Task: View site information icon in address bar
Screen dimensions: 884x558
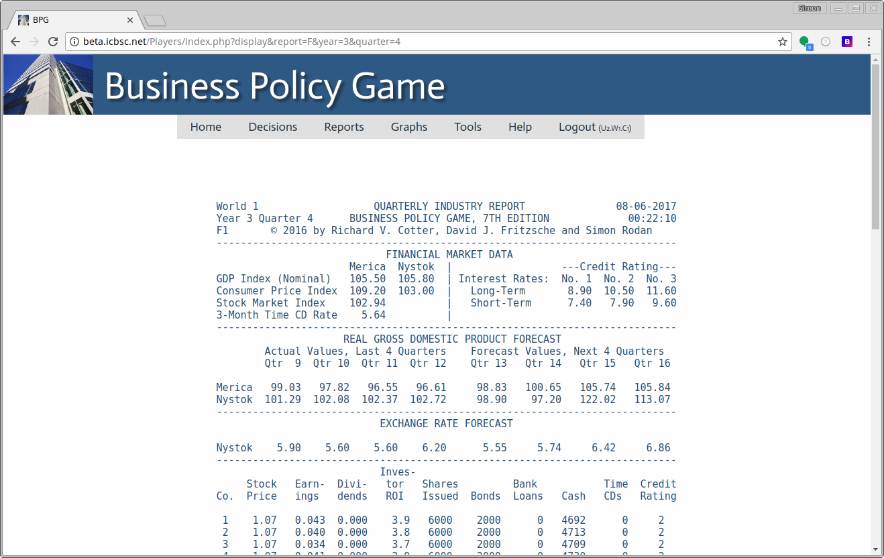Action: [74, 42]
